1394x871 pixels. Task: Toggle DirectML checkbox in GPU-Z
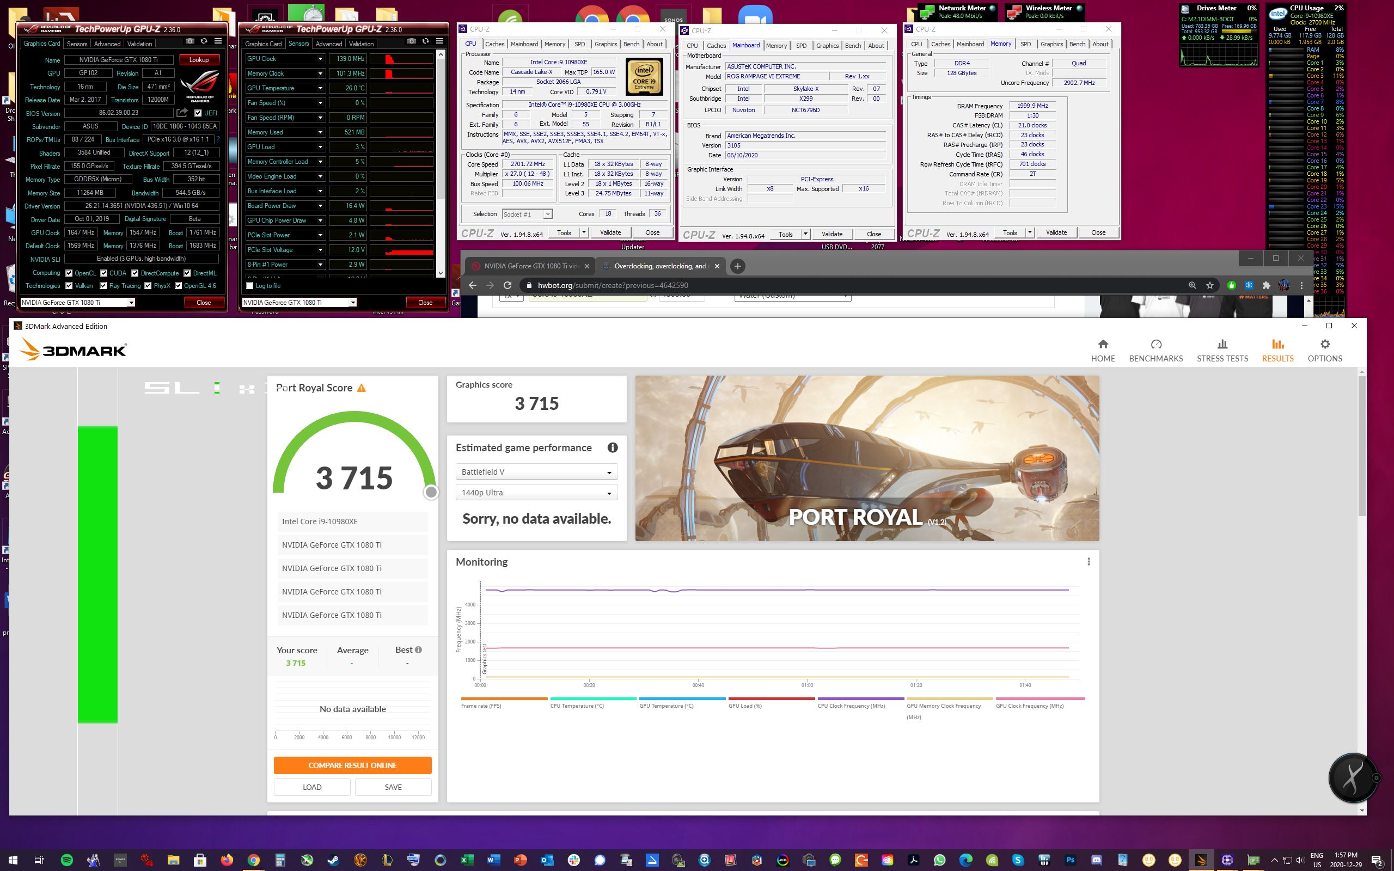tap(187, 273)
